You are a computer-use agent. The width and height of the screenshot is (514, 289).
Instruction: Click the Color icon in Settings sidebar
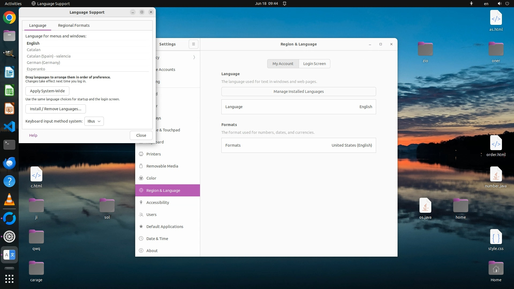[141, 178]
